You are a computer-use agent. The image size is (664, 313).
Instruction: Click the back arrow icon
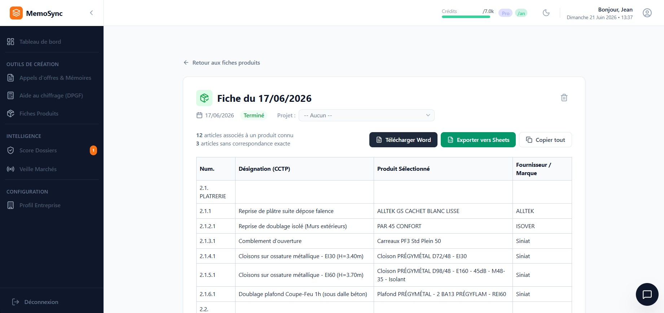tap(186, 62)
